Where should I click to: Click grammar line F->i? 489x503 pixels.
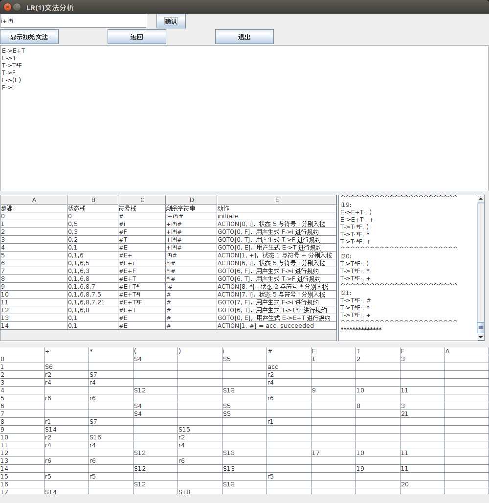point(8,87)
